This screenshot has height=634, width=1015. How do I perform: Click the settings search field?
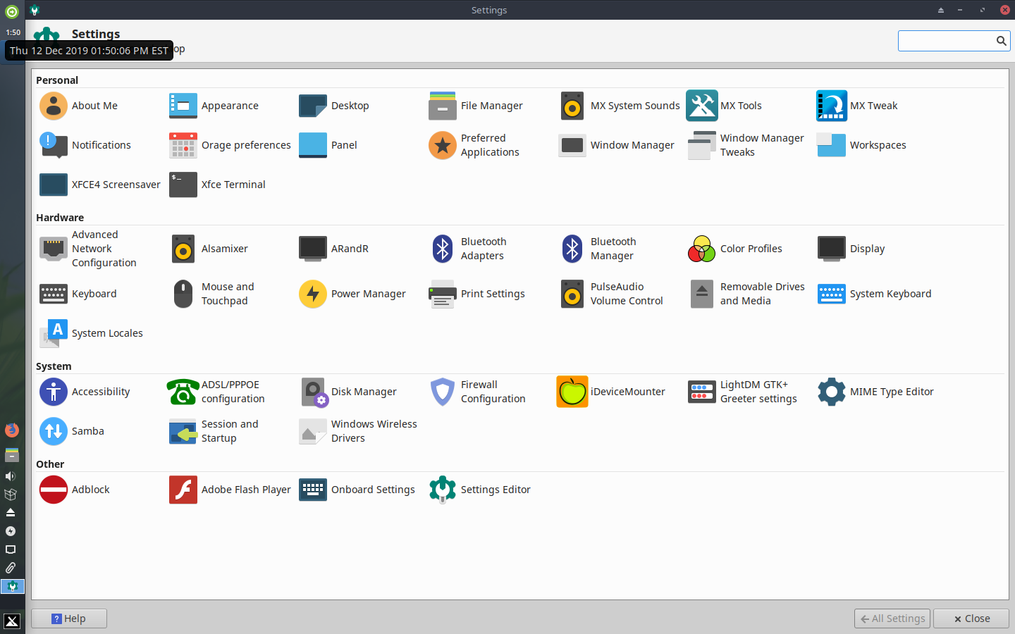pyautogui.click(x=946, y=41)
